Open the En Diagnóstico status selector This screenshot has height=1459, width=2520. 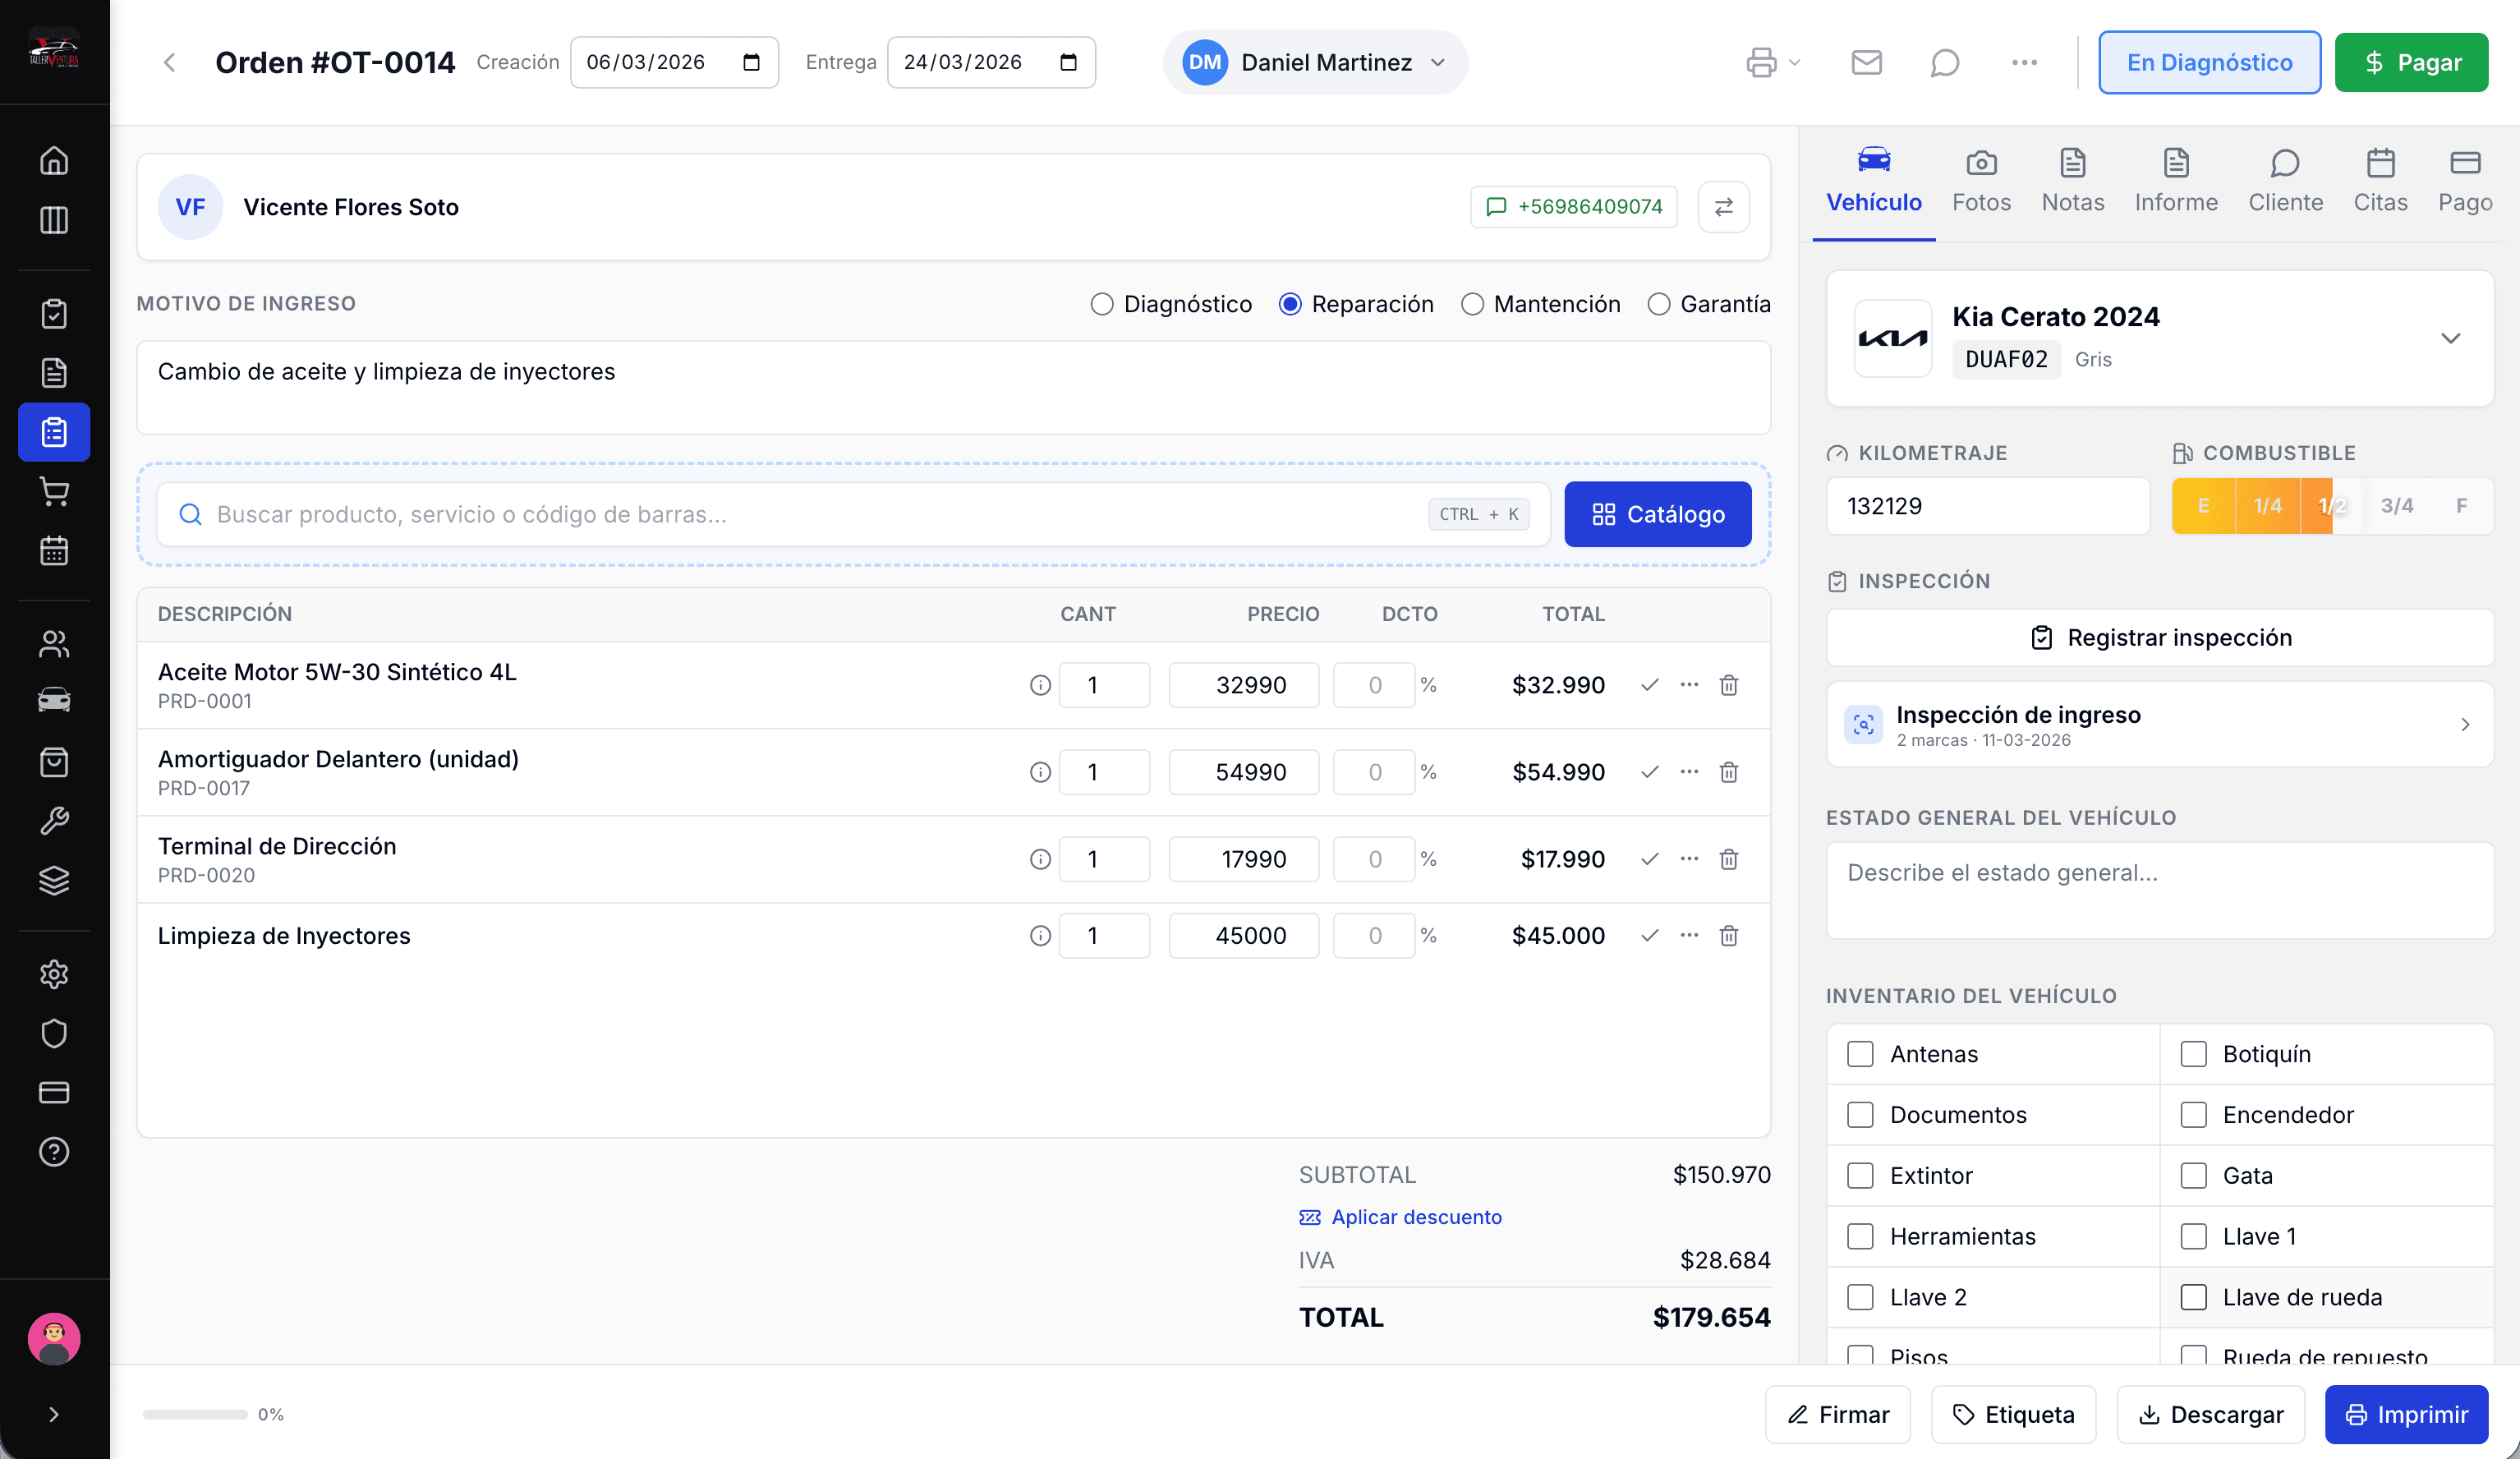pos(2209,62)
